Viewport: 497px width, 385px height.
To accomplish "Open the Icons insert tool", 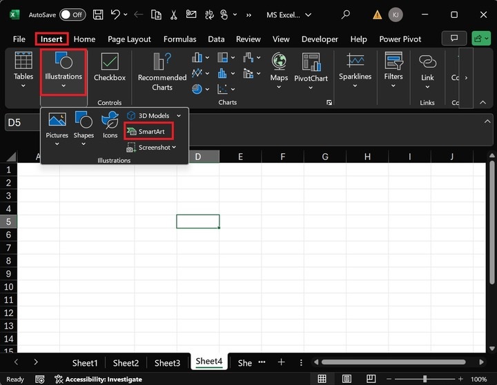I will pyautogui.click(x=110, y=125).
